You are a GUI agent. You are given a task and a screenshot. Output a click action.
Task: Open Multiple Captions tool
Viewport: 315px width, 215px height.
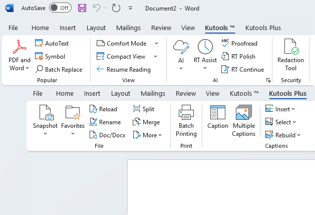tap(244, 121)
